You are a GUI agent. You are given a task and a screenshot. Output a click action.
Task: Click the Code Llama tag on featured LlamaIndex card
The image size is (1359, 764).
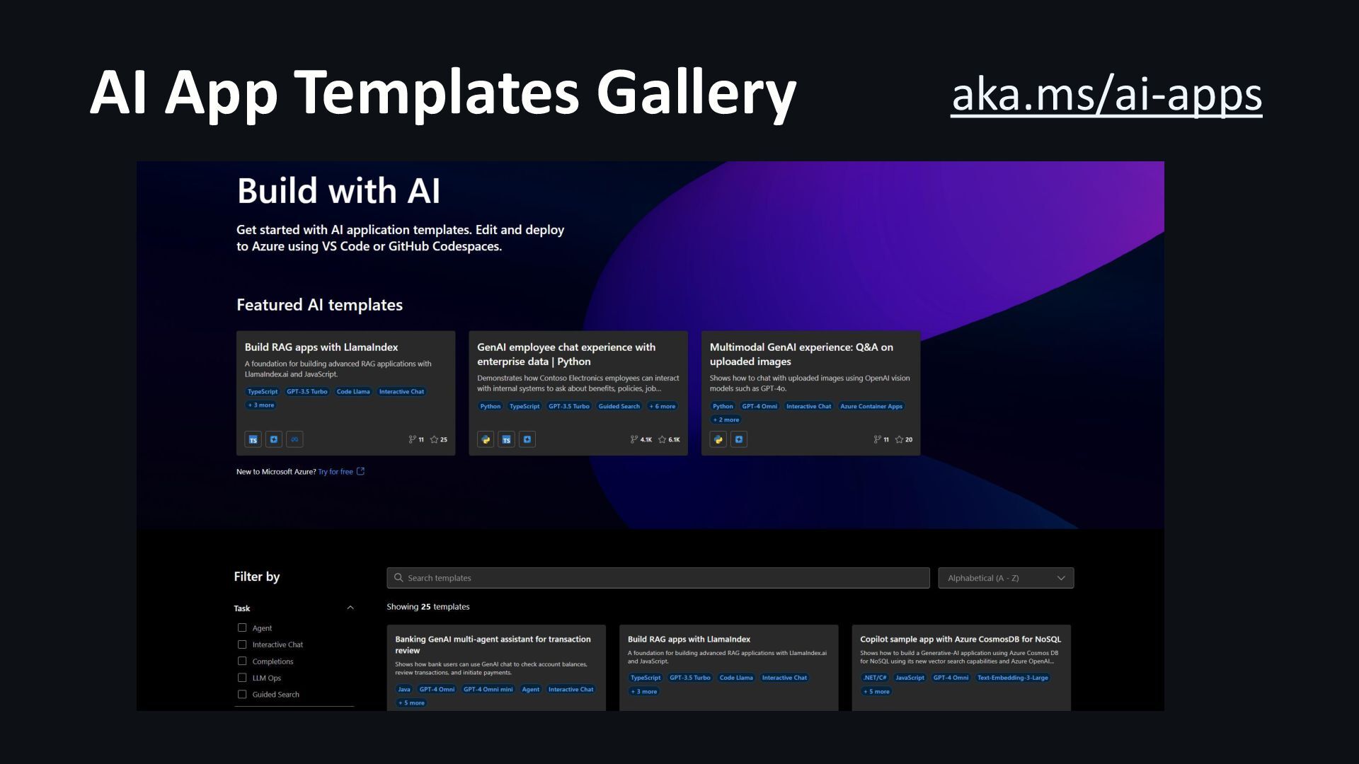(x=353, y=391)
